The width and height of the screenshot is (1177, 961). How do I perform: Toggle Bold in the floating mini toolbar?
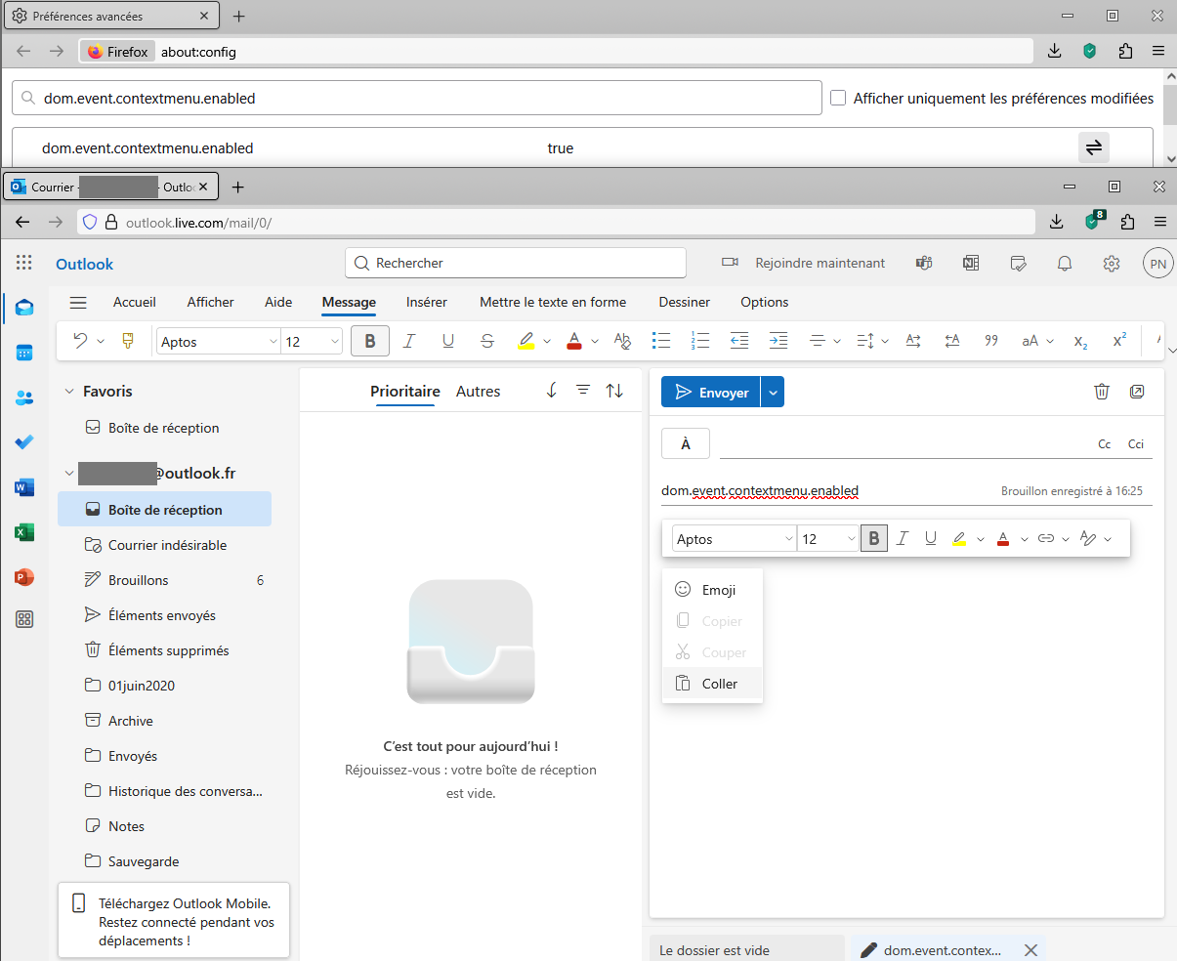(874, 538)
